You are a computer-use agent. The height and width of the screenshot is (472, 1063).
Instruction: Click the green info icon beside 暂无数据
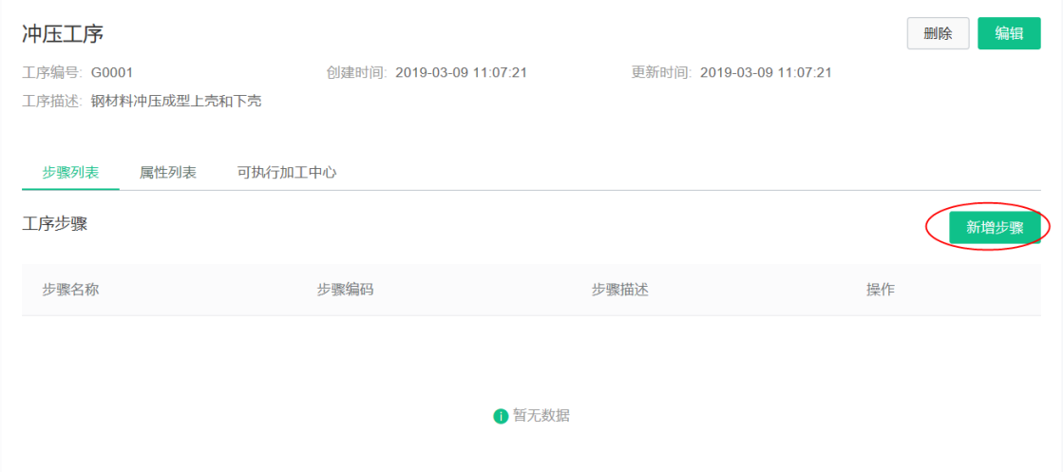point(501,416)
